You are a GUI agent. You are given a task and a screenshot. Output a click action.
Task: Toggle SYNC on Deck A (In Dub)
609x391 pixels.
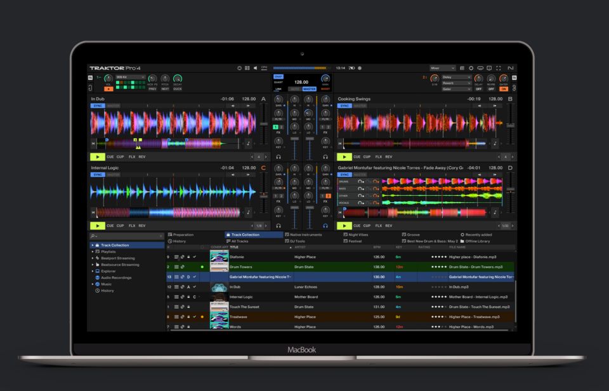pyautogui.click(x=98, y=106)
